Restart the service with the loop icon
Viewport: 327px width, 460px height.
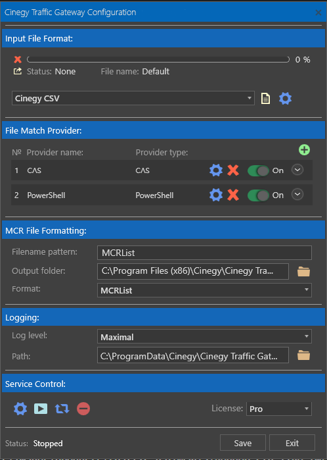click(62, 409)
